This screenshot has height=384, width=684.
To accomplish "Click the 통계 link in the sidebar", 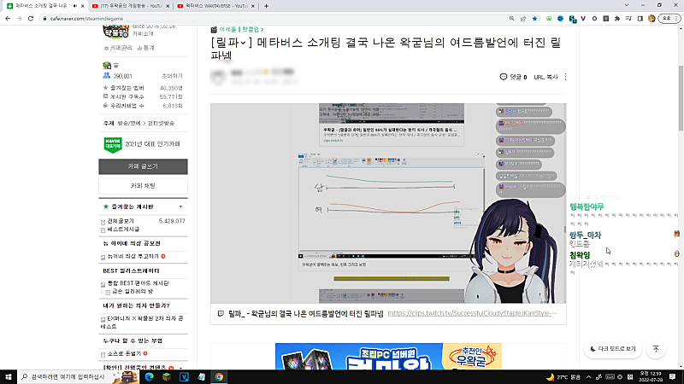I will 145,48.
